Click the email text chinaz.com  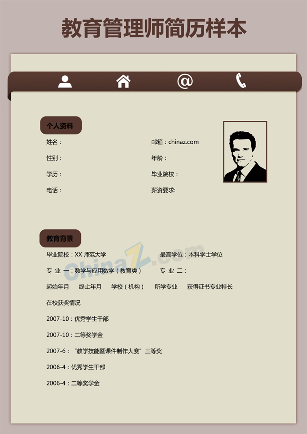click(x=183, y=142)
